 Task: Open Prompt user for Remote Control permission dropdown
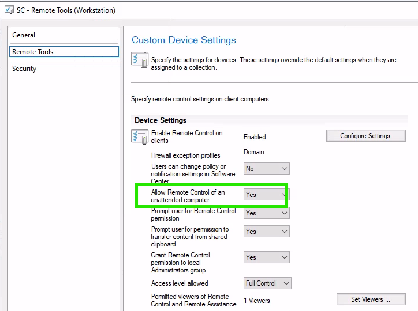[267, 213]
